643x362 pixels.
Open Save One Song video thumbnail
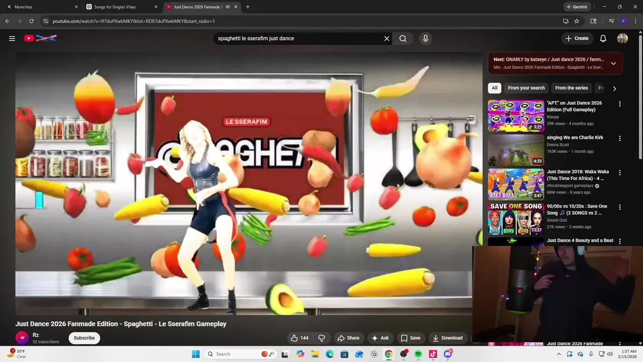(x=516, y=218)
